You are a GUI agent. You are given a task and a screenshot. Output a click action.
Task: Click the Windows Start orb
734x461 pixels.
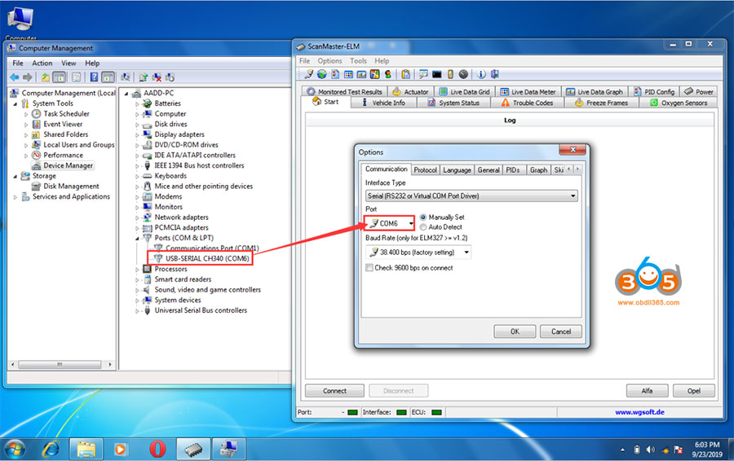coord(15,450)
